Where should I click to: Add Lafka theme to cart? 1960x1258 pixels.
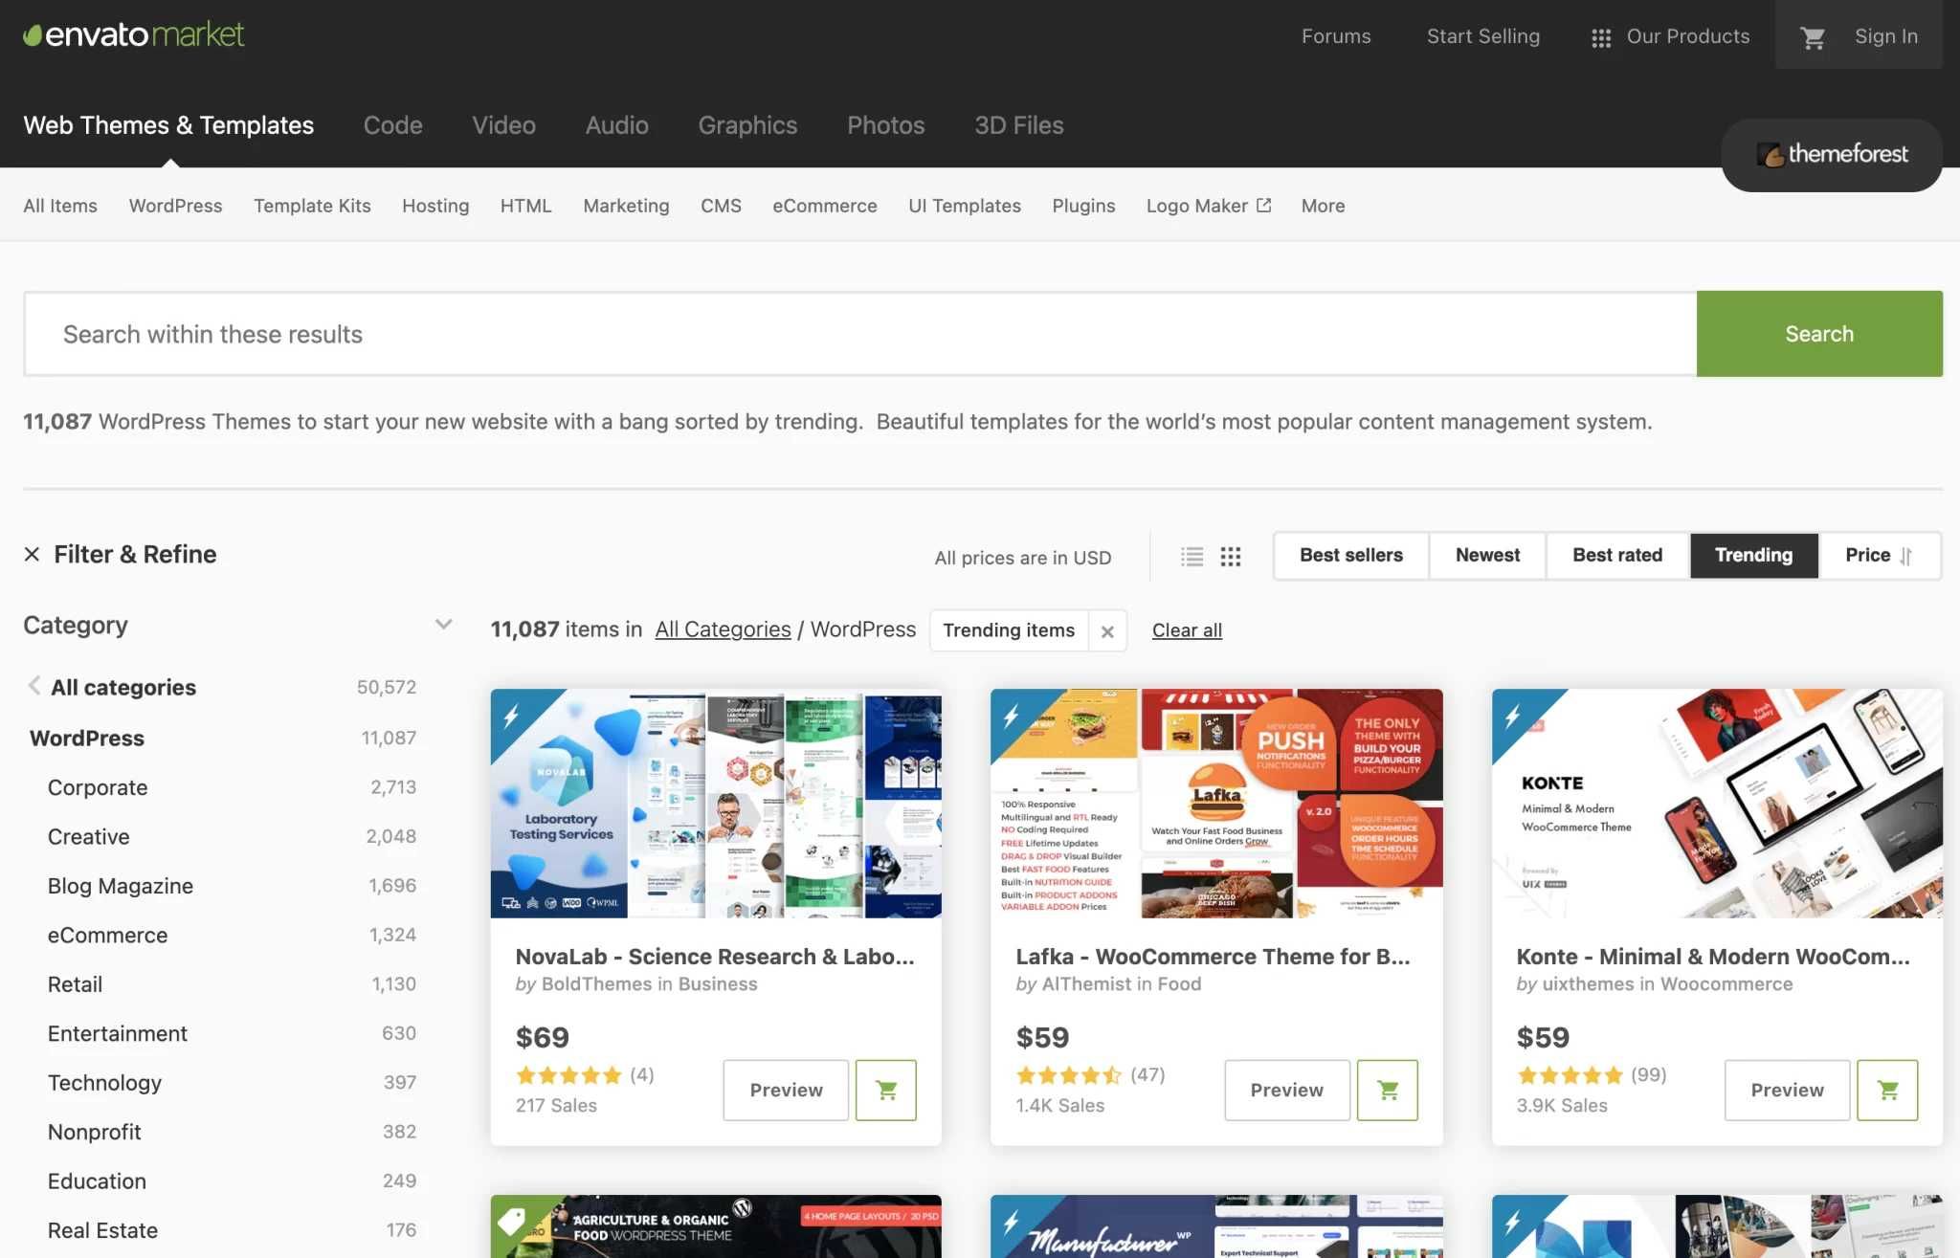tap(1388, 1090)
